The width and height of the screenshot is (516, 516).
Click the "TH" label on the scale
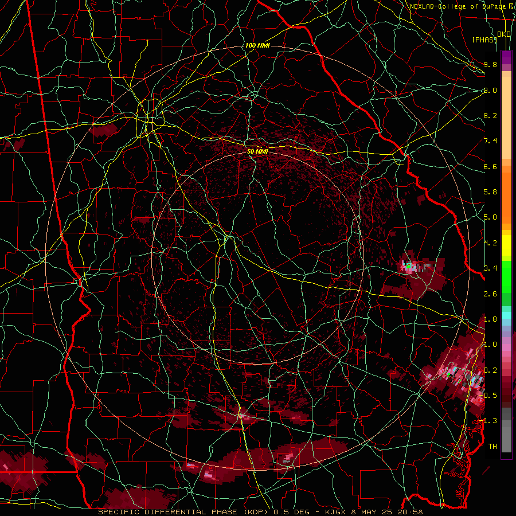pos(492,447)
